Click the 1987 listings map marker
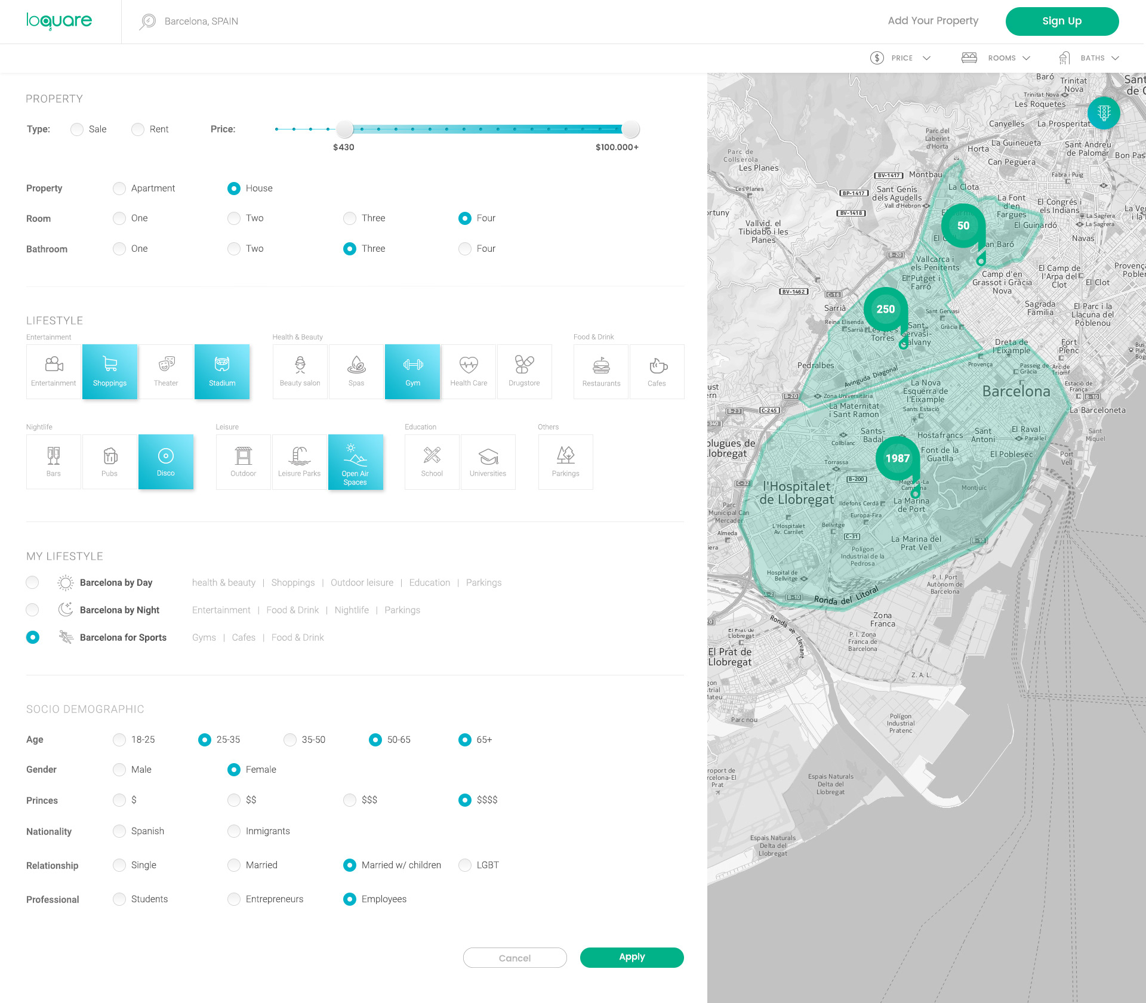 (x=897, y=458)
